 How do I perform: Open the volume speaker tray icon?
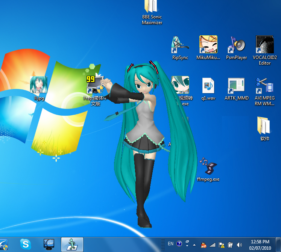[x=239, y=245]
